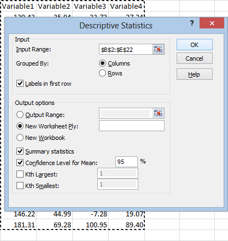Click the Variable3 header cell

(90, 7)
